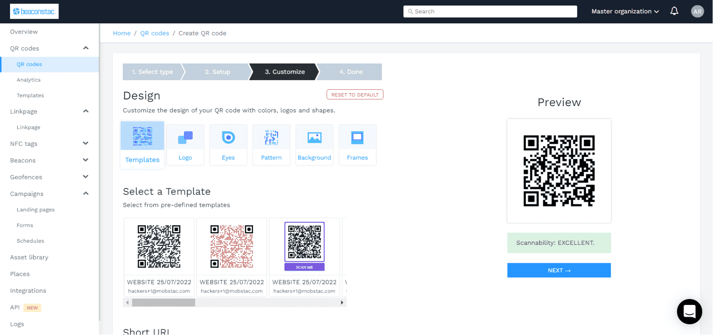
Task: Open the Linkpage submenu item
Action: tap(28, 127)
